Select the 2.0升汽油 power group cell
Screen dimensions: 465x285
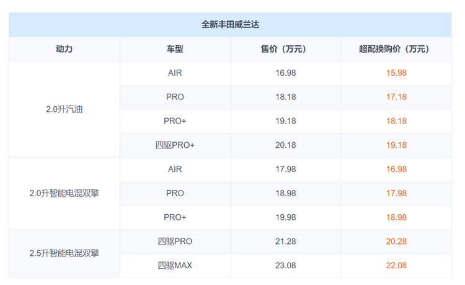click(x=64, y=109)
